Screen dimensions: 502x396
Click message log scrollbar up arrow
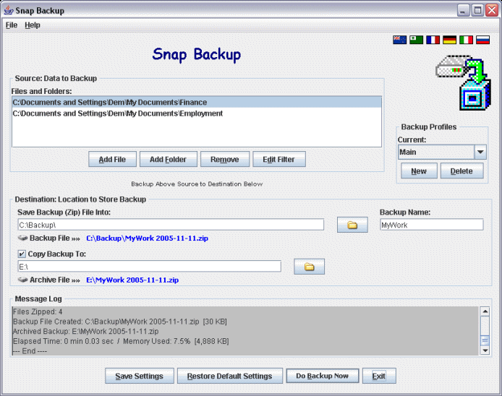(485, 311)
